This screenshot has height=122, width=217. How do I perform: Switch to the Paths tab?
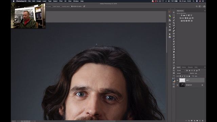click(196, 67)
